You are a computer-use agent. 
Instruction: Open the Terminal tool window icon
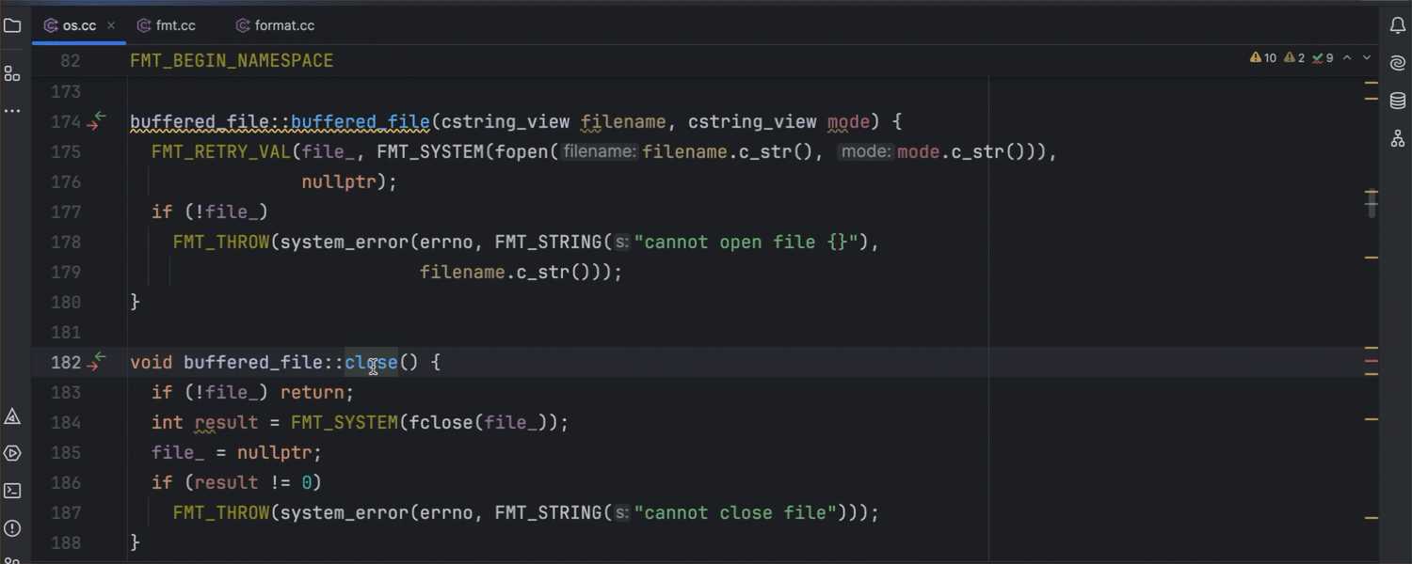pyautogui.click(x=12, y=491)
